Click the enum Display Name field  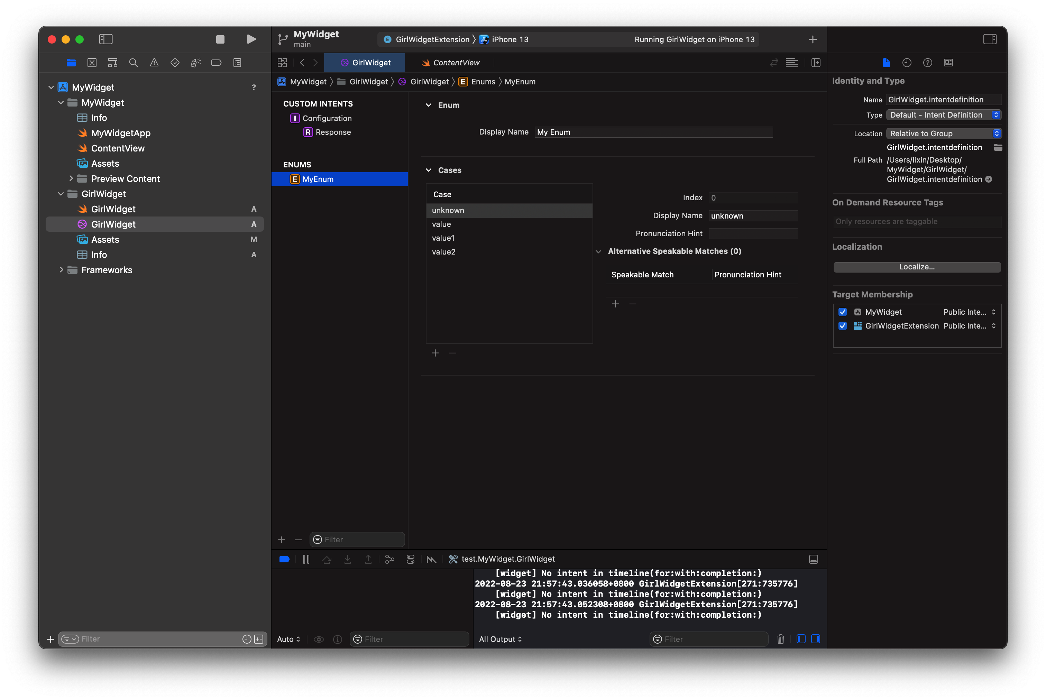click(654, 132)
